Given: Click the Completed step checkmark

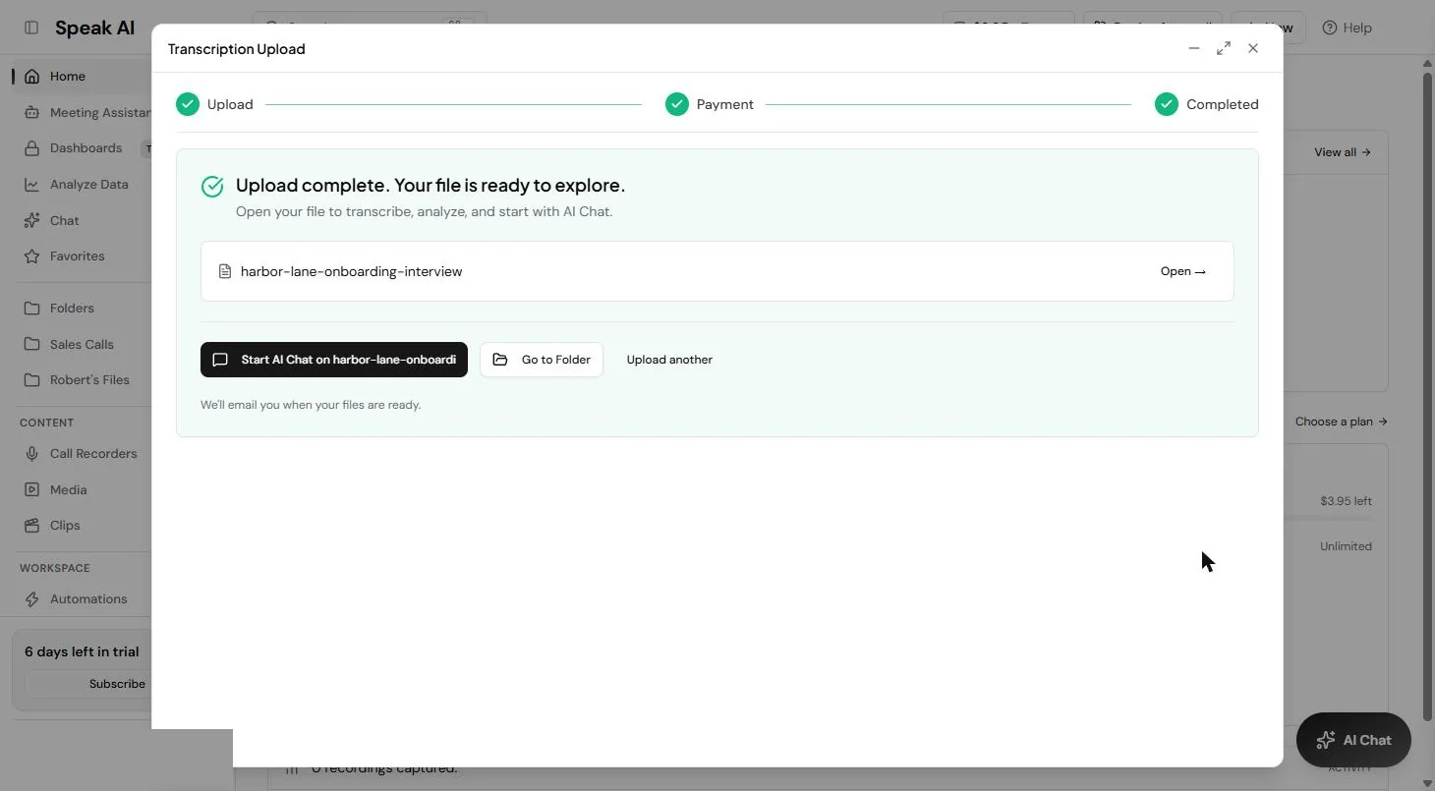Looking at the screenshot, I should tap(1167, 104).
